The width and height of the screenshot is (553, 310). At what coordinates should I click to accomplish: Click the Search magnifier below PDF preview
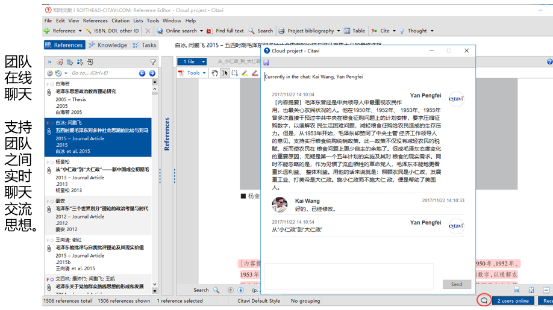click(216, 290)
